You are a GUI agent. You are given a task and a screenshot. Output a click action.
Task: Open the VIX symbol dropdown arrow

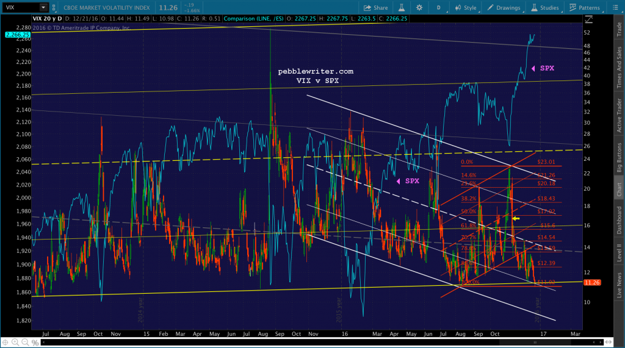click(43, 7)
